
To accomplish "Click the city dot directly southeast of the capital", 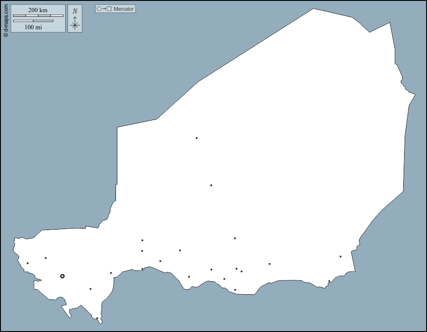I will pyautogui.click(x=90, y=289).
